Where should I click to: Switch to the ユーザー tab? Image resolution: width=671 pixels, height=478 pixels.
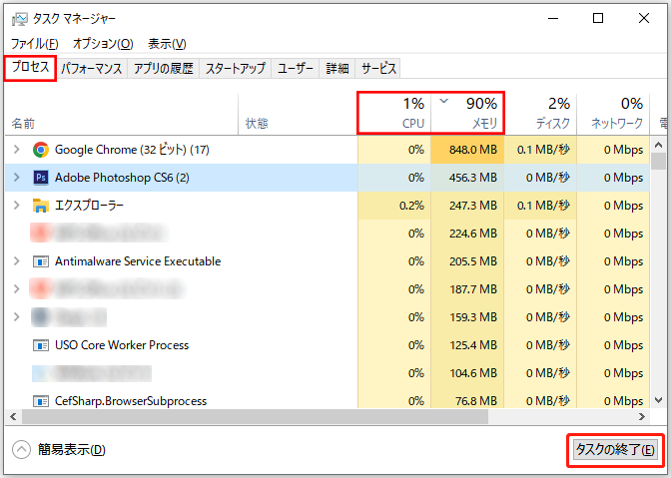click(x=296, y=69)
